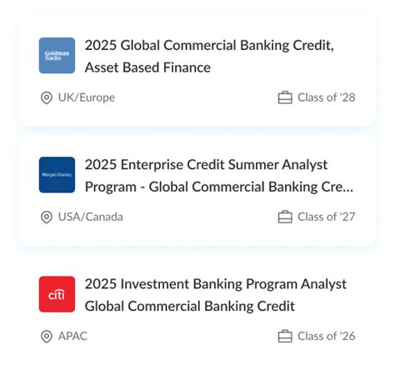Image resolution: width=395 pixels, height=365 pixels.
Task: Click the APAC location label
Action: pos(72,336)
